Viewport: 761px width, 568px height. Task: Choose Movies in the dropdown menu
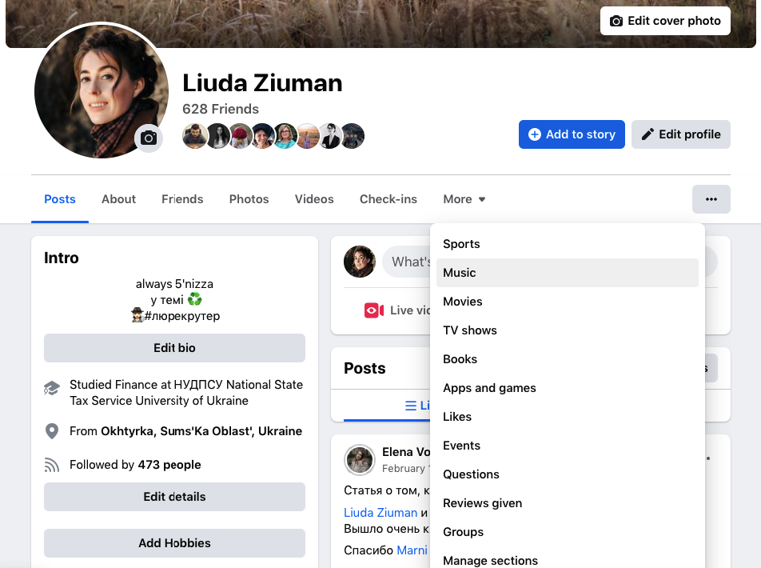click(x=568, y=302)
